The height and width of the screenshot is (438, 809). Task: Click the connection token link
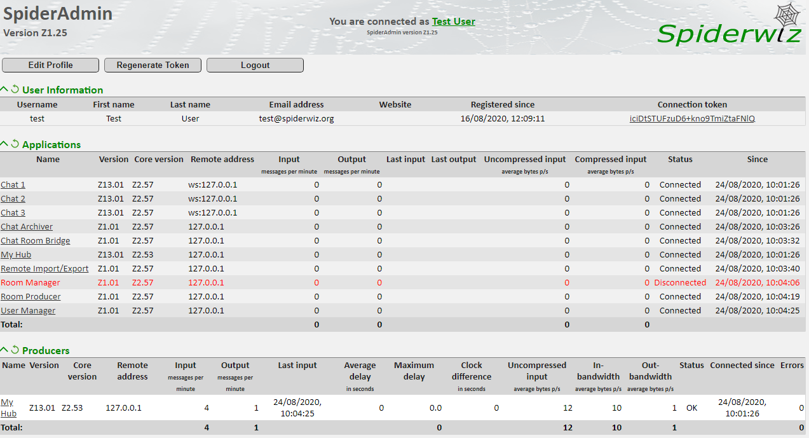(692, 118)
